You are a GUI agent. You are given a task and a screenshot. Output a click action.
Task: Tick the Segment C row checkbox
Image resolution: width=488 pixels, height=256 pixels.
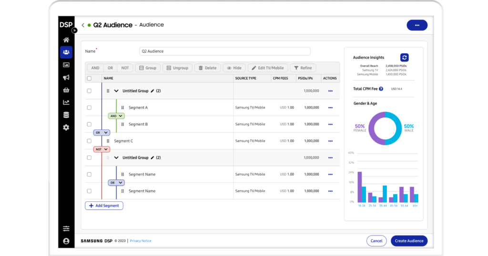pyautogui.click(x=89, y=141)
